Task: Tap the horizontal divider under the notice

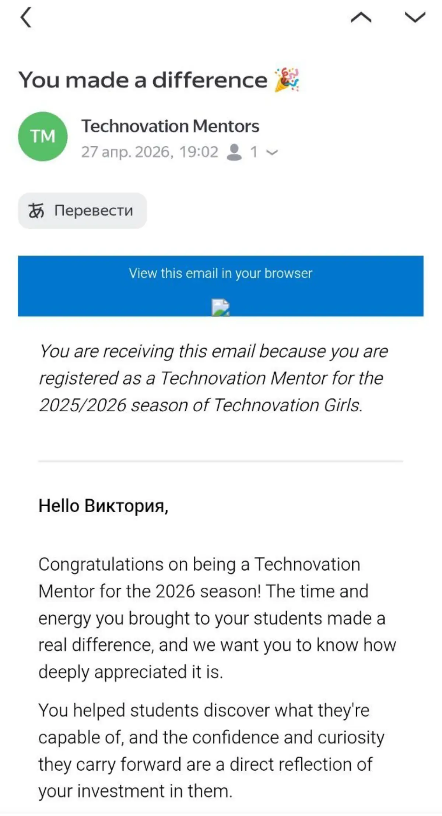Action: point(221,461)
